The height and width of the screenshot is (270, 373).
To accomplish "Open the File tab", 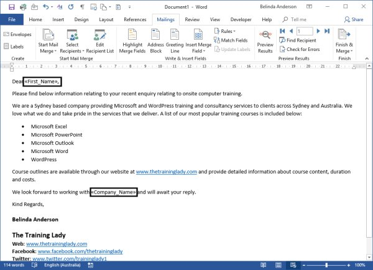I will (x=12, y=19).
